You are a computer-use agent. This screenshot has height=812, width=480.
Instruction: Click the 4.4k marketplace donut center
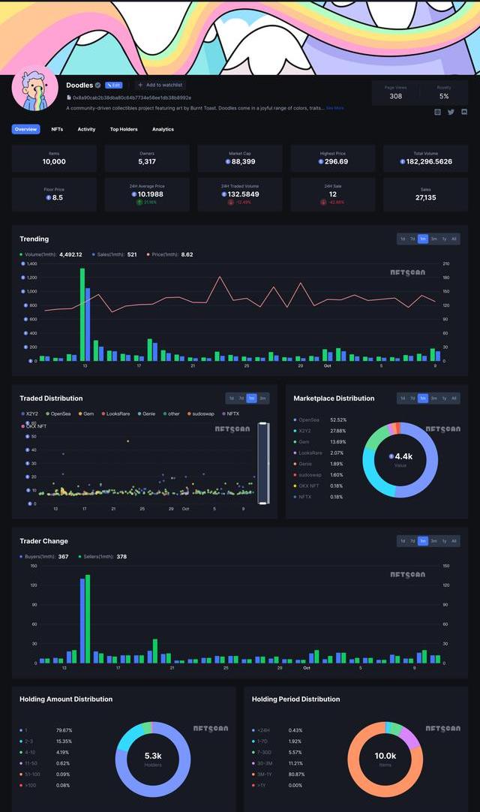[400, 459]
